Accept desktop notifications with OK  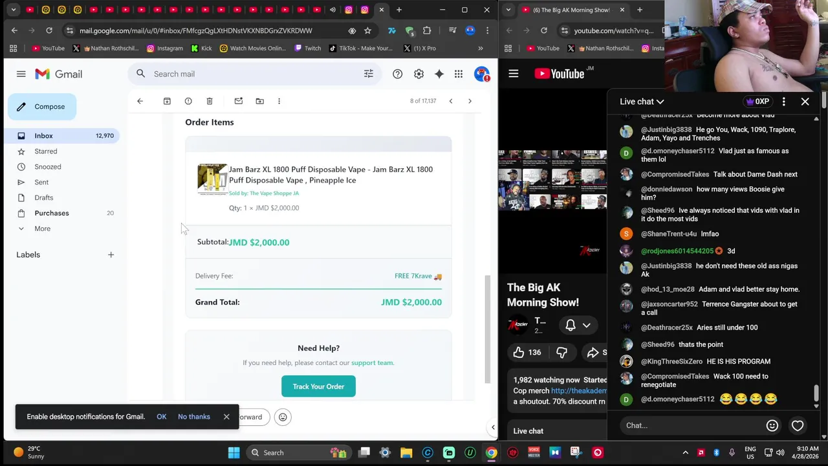162,417
